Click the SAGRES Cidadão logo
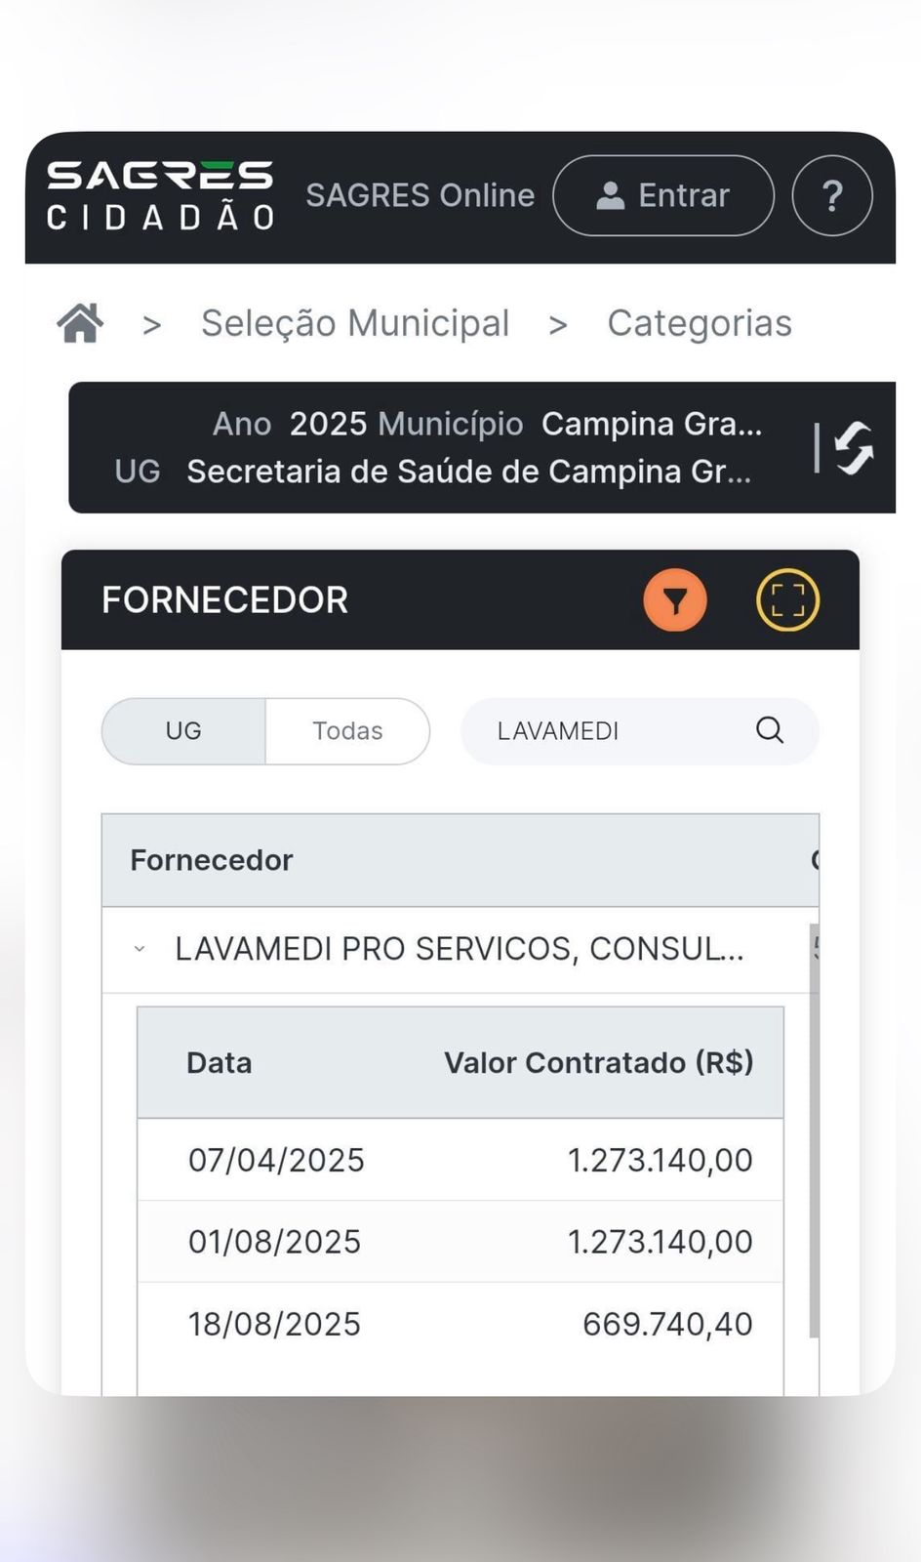Viewport: 921px width, 1562px height. coord(160,195)
